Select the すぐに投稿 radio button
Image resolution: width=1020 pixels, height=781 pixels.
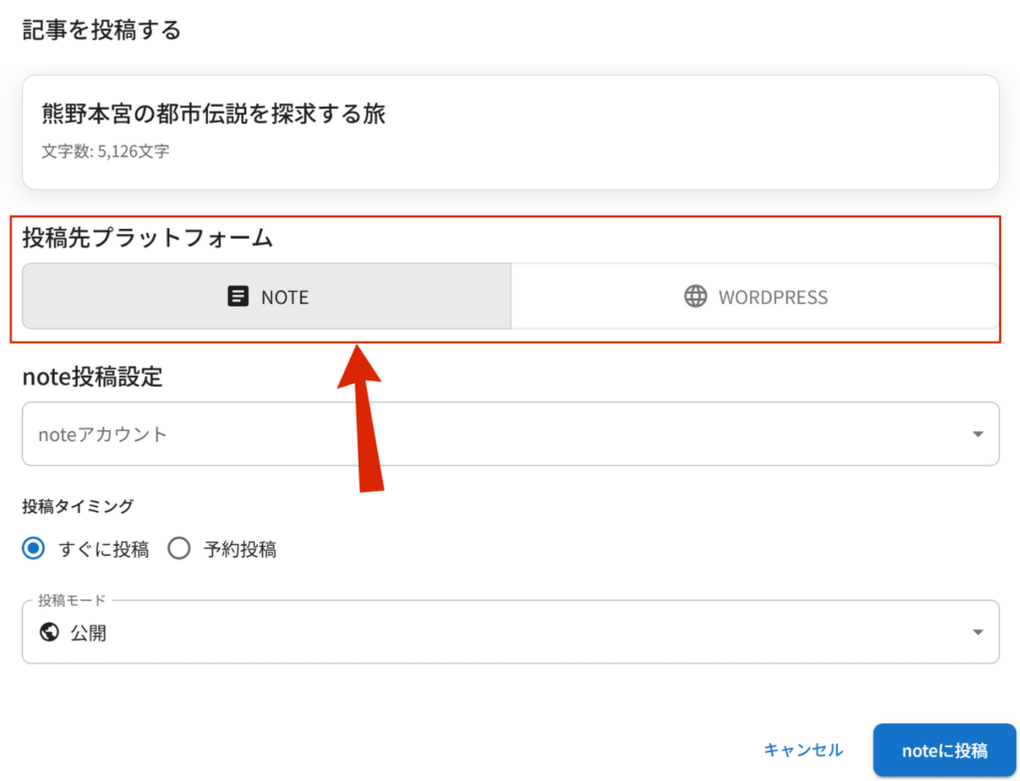click(35, 549)
